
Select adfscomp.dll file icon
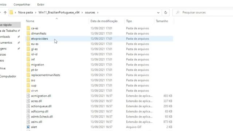tap(28, 111)
